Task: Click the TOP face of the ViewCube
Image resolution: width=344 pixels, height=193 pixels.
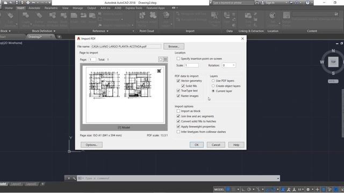Action: (333, 62)
